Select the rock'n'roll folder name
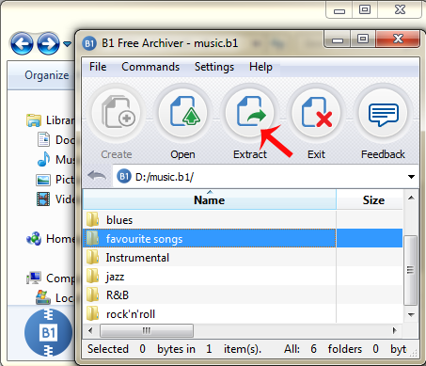Image resolution: width=426 pixels, height=366 pixels. tap(131, 314)
